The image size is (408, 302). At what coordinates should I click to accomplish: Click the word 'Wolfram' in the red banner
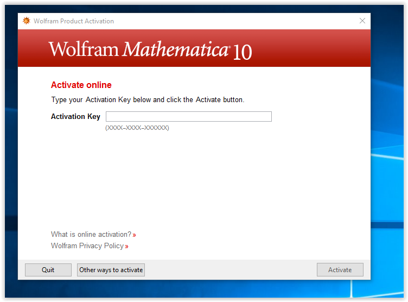pos(84,49)
